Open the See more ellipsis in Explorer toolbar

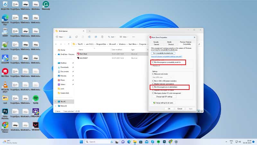point(134,37)
